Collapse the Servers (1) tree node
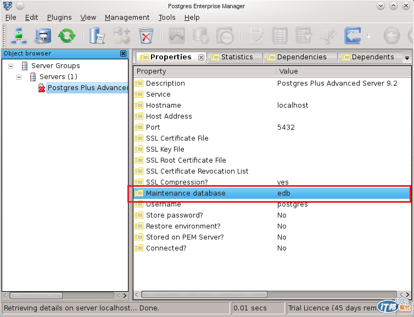The image size is (414, 317). (x=19, y=77)
